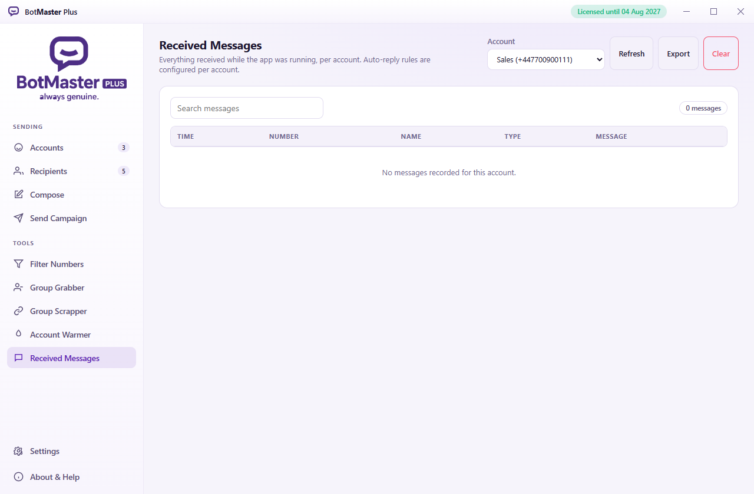Export the received messages

coord(678,54)
